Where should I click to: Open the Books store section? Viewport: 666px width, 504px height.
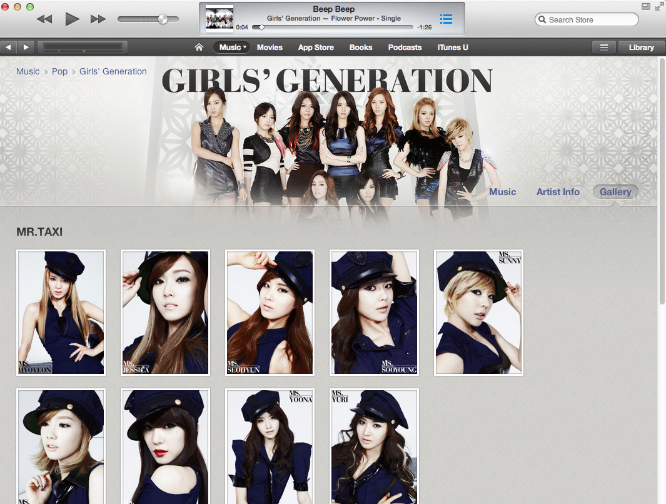[361, 48]
